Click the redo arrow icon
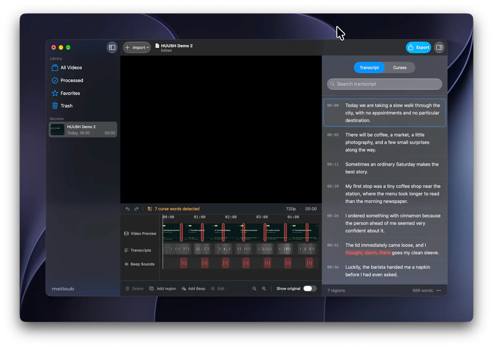 (136, 209)
